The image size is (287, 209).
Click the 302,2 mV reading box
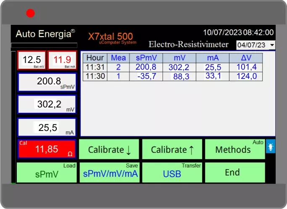point(47,104)
